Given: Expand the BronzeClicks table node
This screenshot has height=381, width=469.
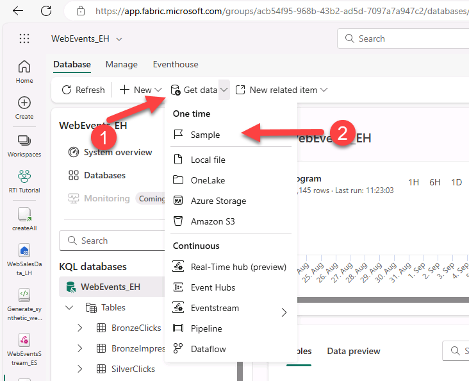Looking at the screenshot, I should coord(80,328).
